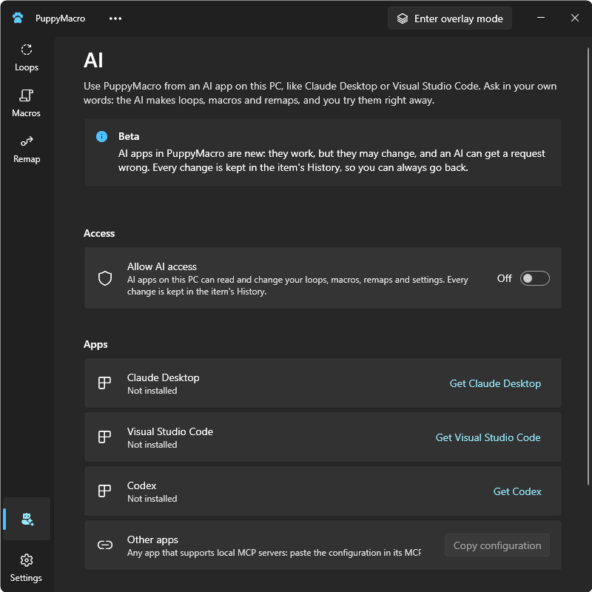Click the 'Apps' section heading
Image resolution: width=592 pixels, height=592 pixels.
[x=95, y=344]
